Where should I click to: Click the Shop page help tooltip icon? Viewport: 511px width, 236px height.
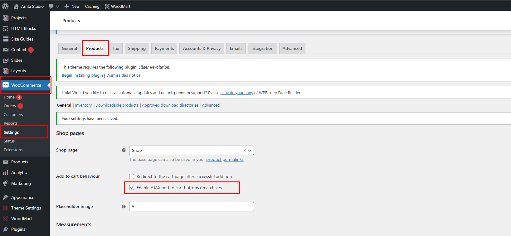124,150
